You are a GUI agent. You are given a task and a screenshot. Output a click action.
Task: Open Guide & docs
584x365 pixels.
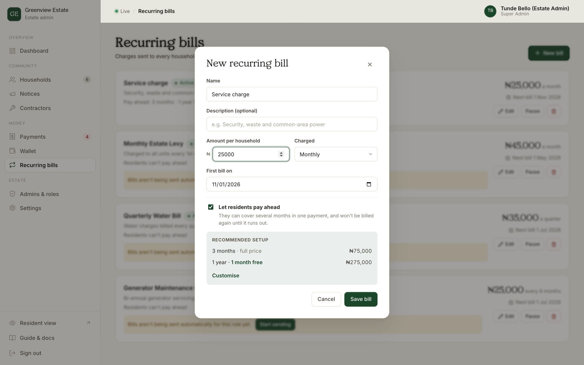[x=50, y=338]
